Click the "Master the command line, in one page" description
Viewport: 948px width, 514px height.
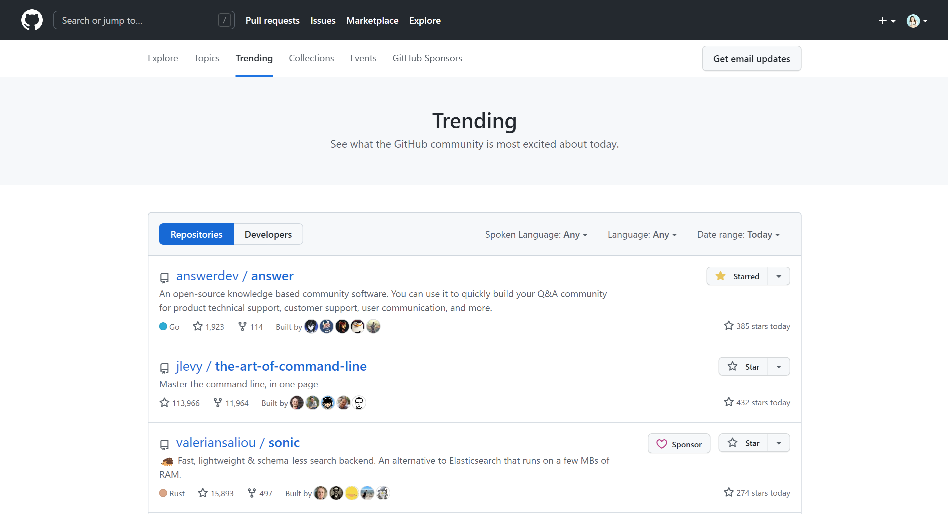coord(239,384)
